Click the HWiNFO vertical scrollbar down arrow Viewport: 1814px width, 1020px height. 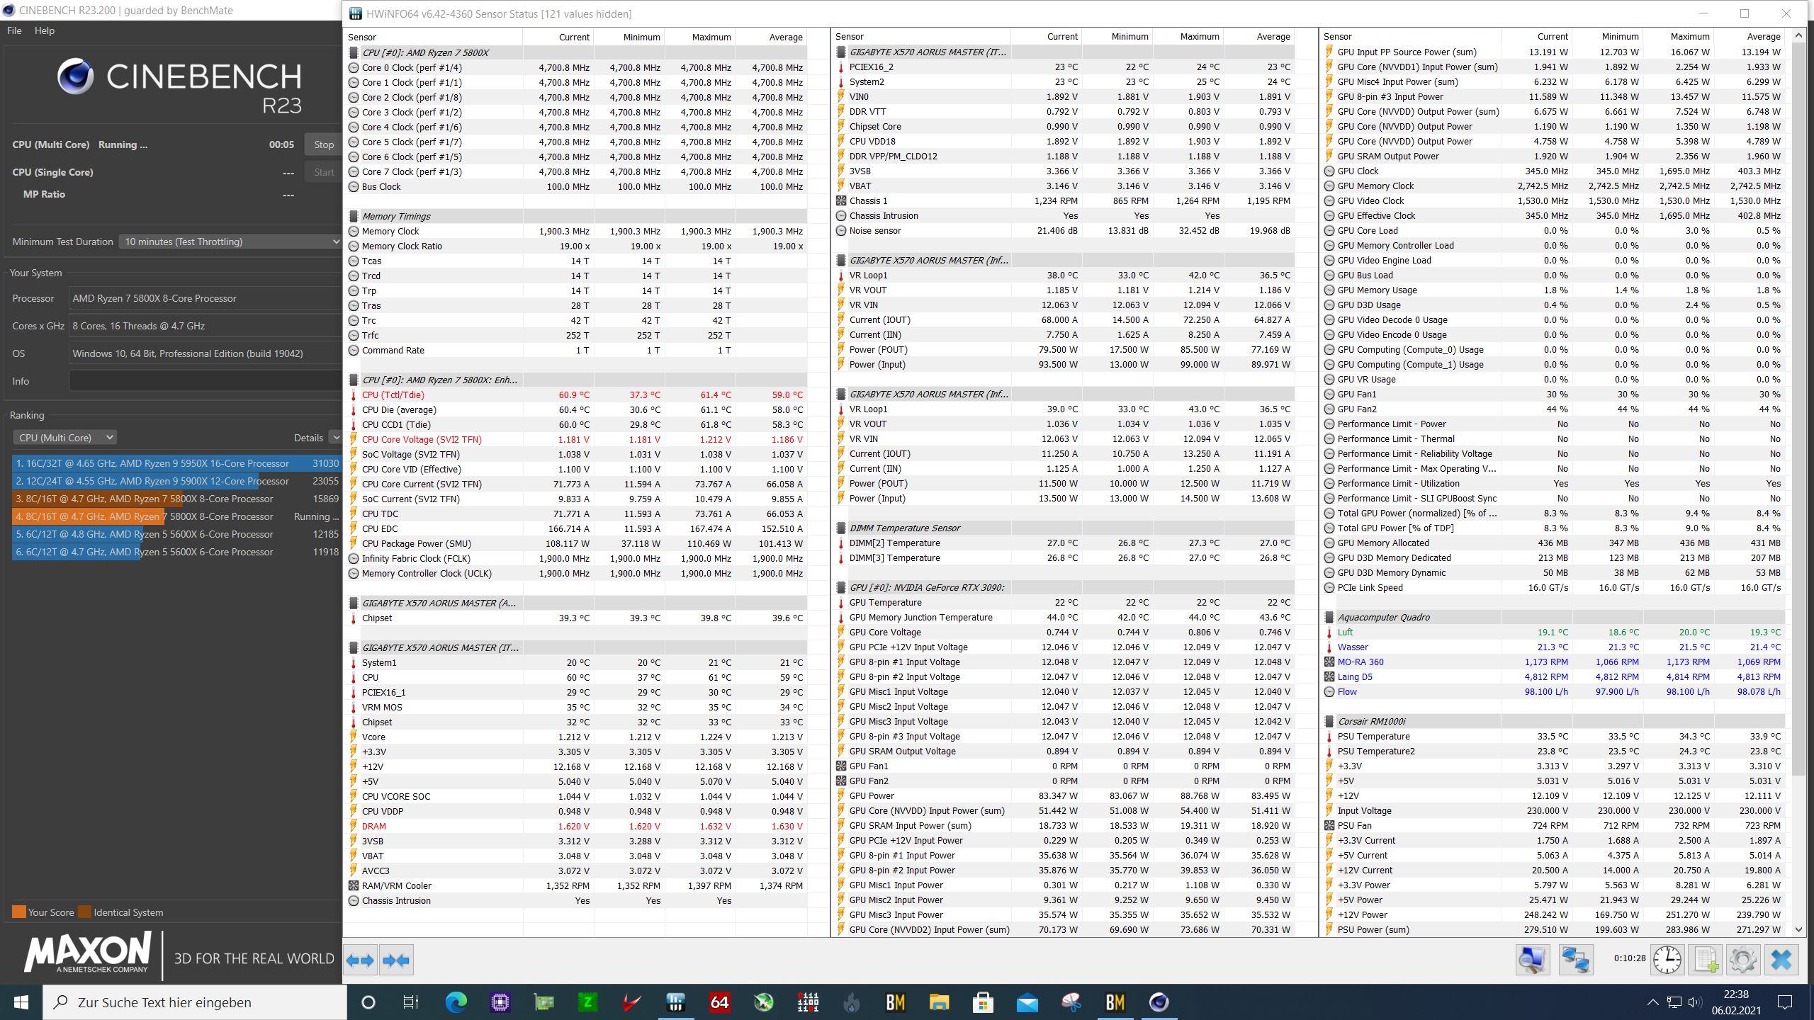(1798, 929)
